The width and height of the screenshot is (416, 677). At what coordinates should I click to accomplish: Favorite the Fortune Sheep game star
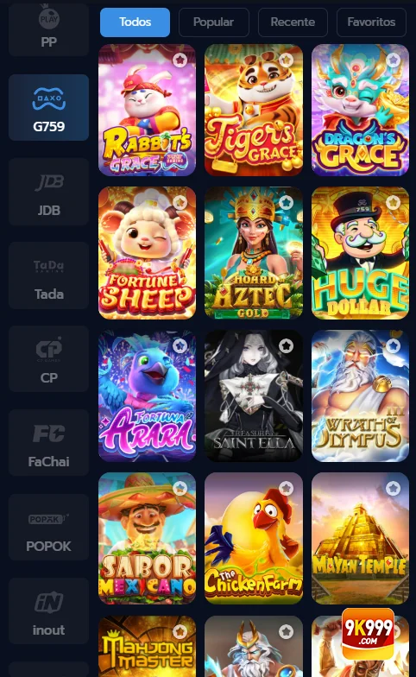180,202
